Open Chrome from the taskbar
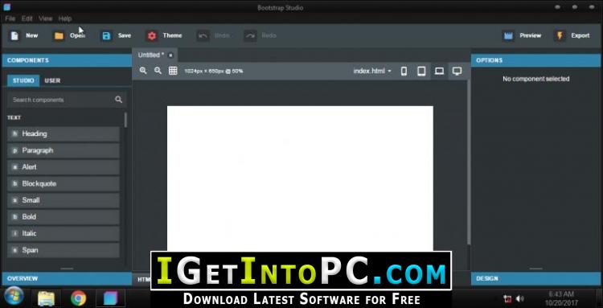603x308 pixels. tap(79, 298)
